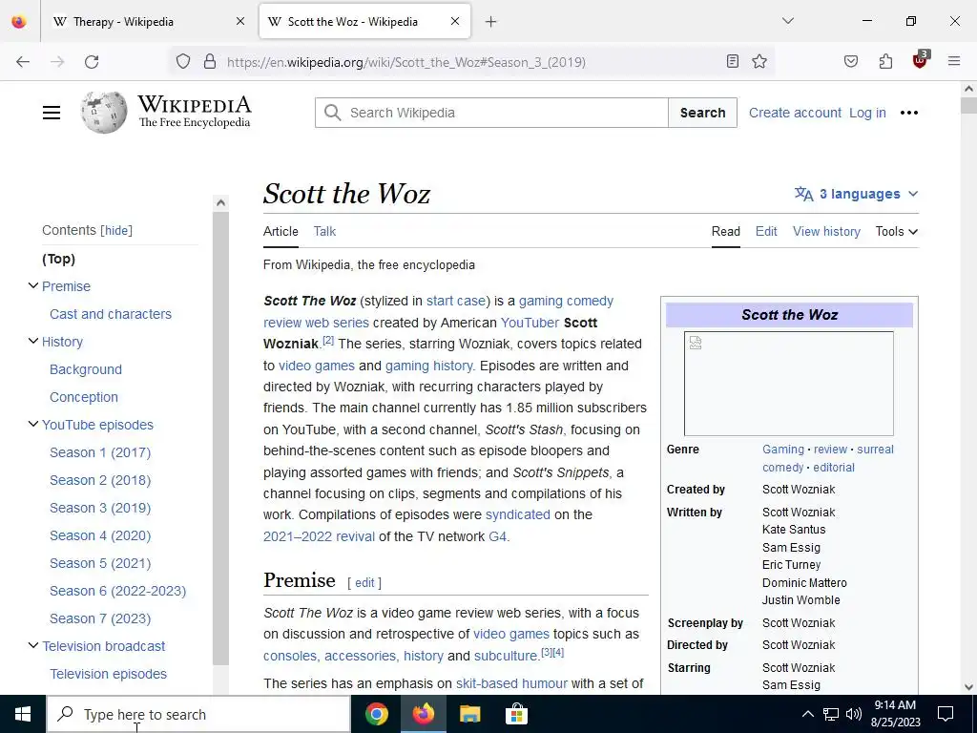977x733 pixels.
Task: Jump to Cast and characters section
Action: (111, 314)
